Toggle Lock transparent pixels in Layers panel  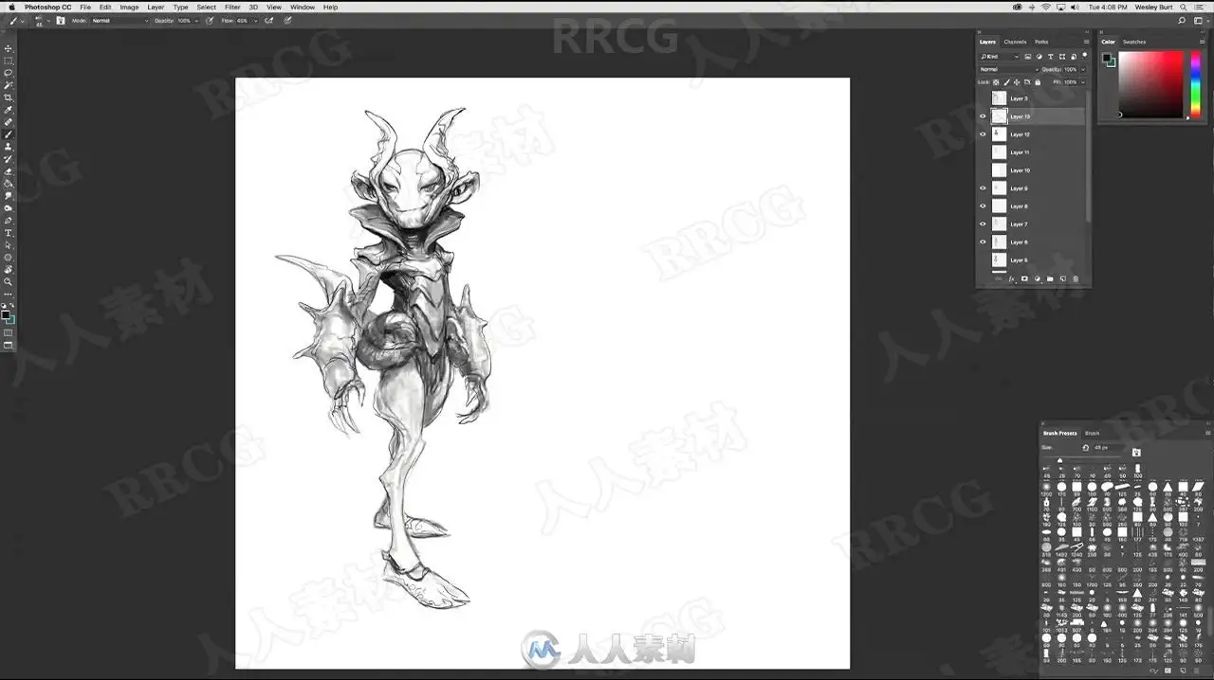(996, 82)
